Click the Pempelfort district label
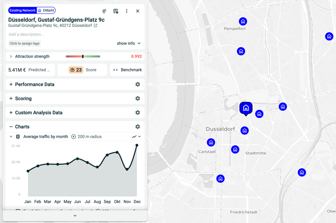The width and height of the screenshot is (336, 223). 235,29
